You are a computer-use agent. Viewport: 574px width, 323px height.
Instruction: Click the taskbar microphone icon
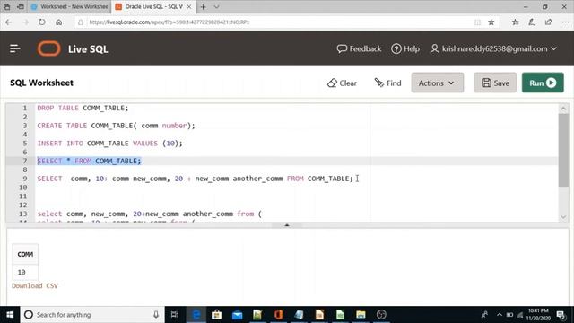point(156,315)
